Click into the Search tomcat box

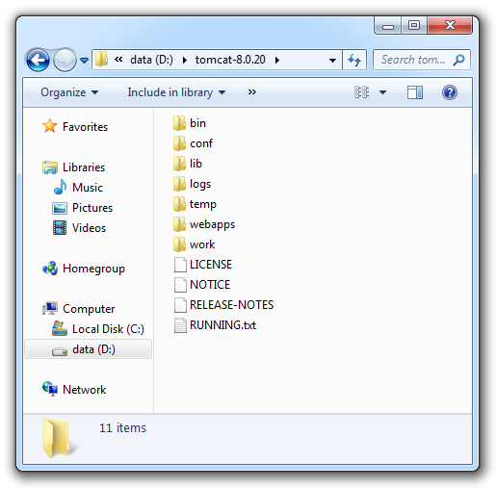422,60
